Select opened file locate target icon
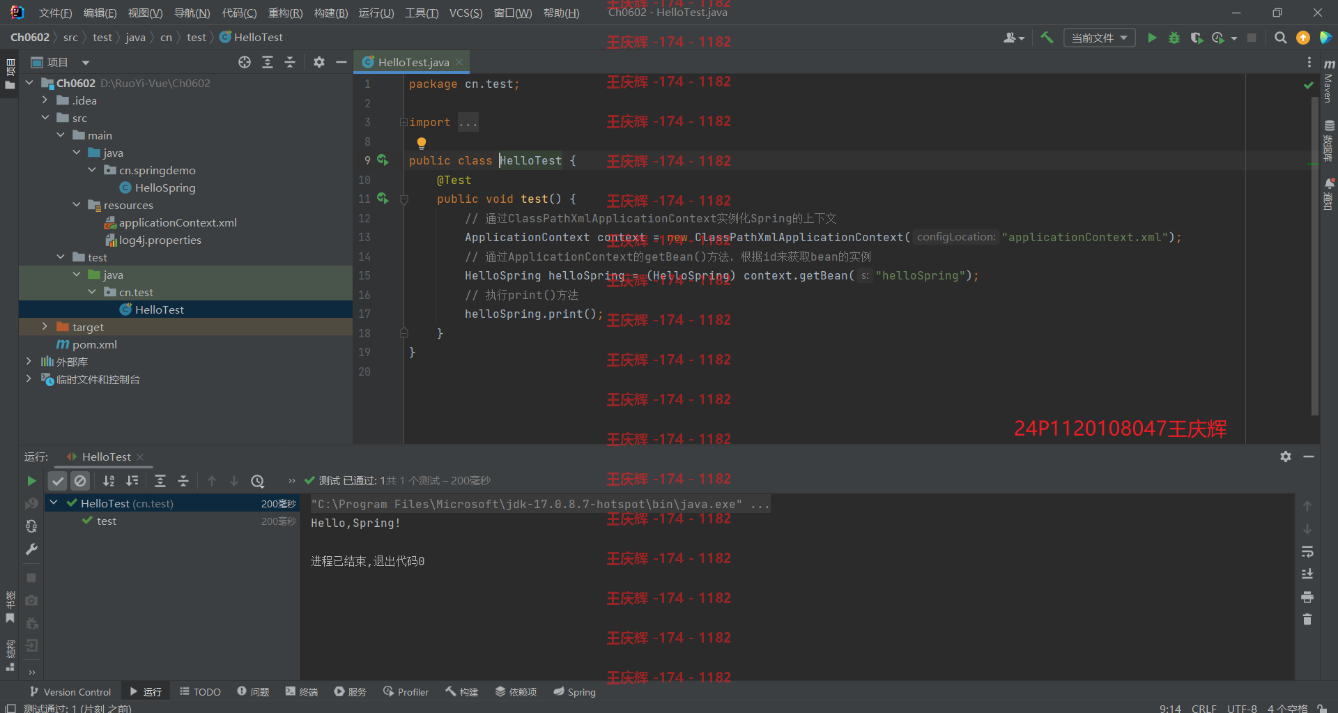 (245, 62)
